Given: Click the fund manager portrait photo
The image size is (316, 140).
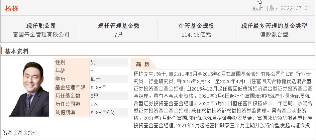Looking at the screenshot, I should (x=29, y=89).
